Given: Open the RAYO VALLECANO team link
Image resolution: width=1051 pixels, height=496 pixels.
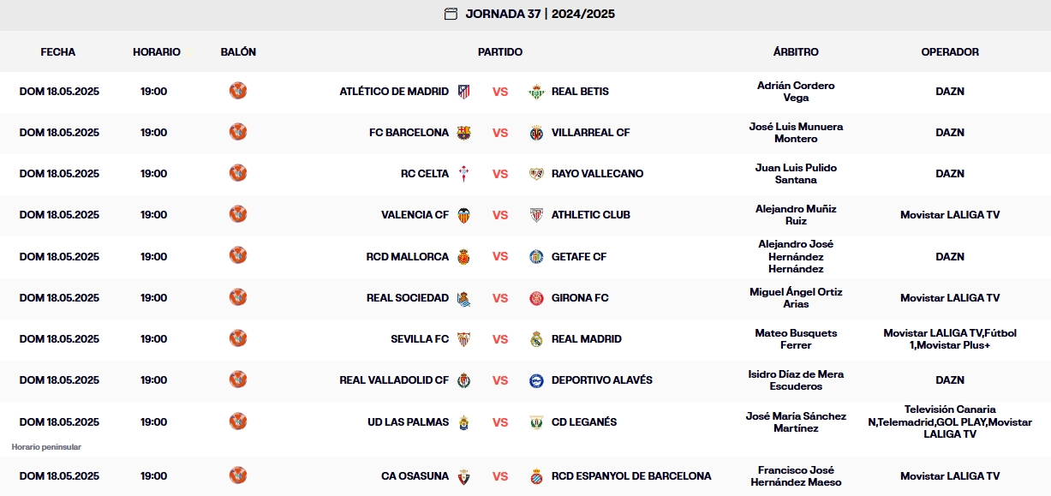Looking at the screenshot, I should pos(598,174).
